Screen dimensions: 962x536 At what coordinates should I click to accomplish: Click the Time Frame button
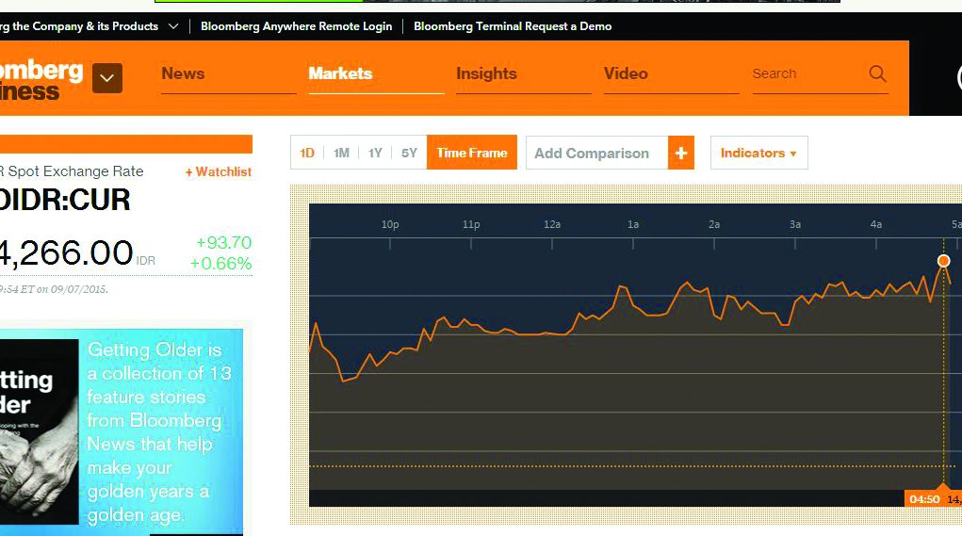pos(471,153)
